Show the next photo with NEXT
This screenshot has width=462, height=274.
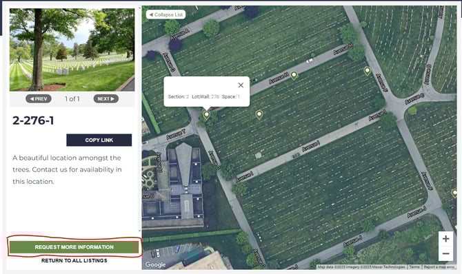(106, 98)
